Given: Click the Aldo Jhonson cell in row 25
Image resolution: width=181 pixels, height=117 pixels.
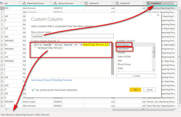Looking at the screenshot, I should [x=38, y=106].
